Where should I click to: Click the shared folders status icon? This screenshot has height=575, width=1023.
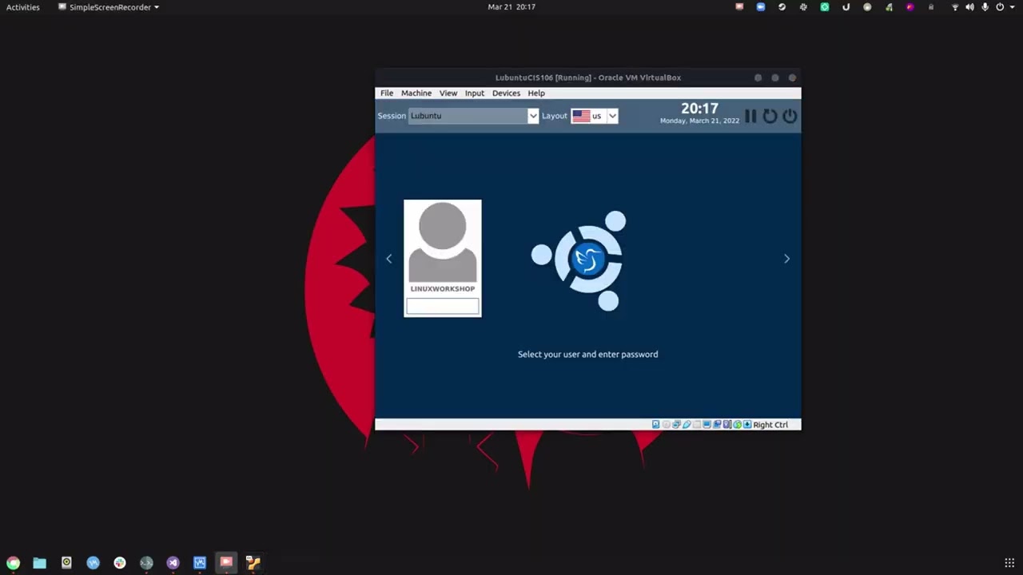click(697, 425)
